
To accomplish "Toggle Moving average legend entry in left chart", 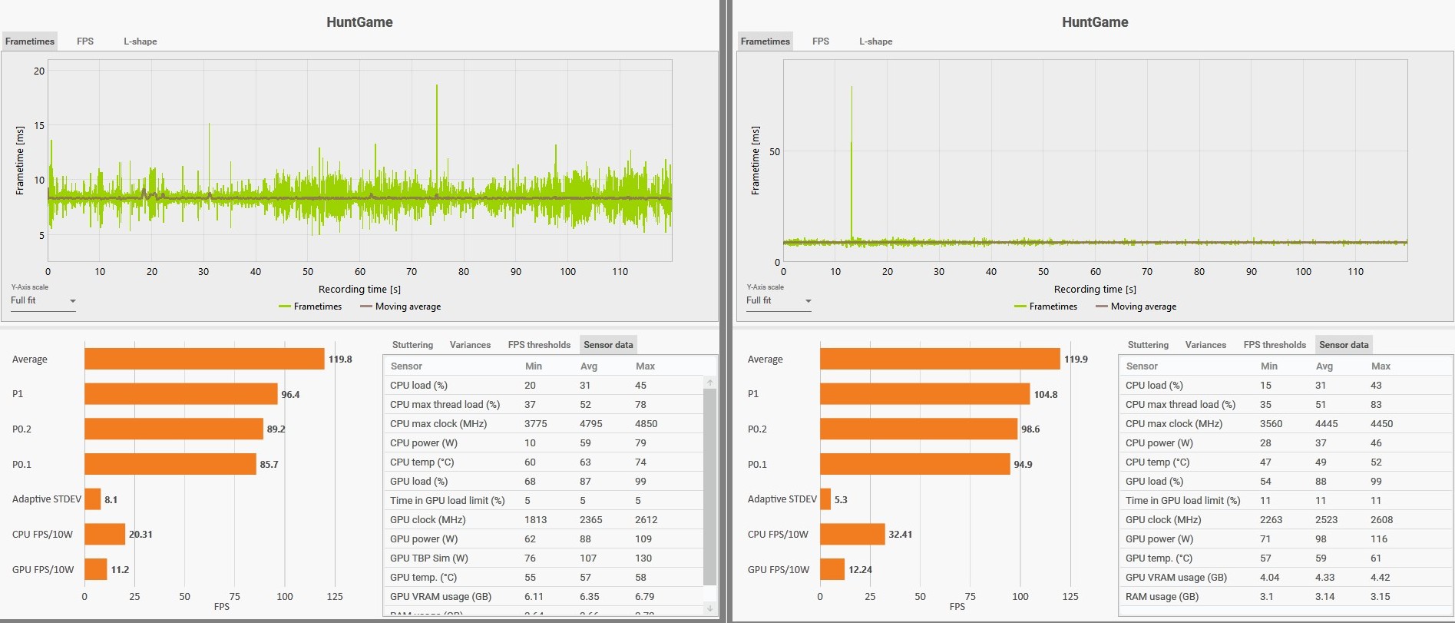I will tap(401, 307).
